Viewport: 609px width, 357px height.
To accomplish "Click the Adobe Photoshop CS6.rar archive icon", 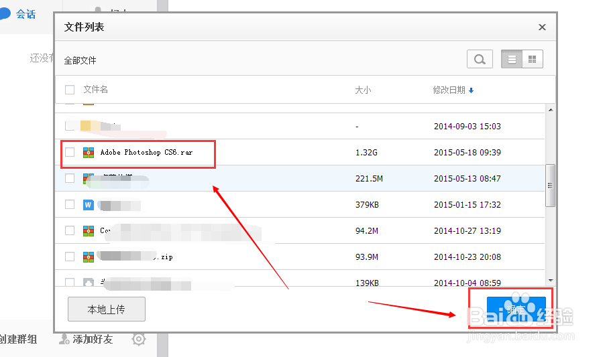I will pyautogui.click(x=89, y=153).
